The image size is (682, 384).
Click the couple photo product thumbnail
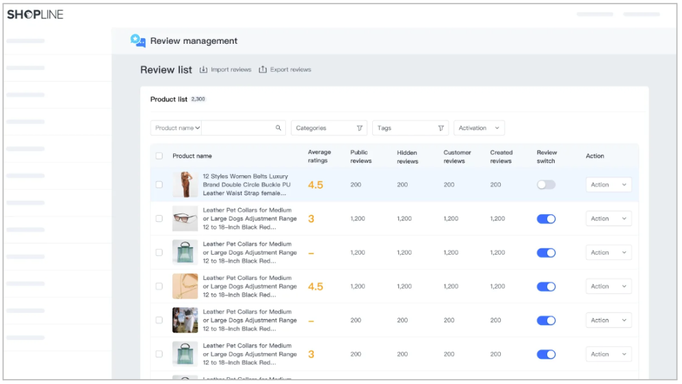185,320
